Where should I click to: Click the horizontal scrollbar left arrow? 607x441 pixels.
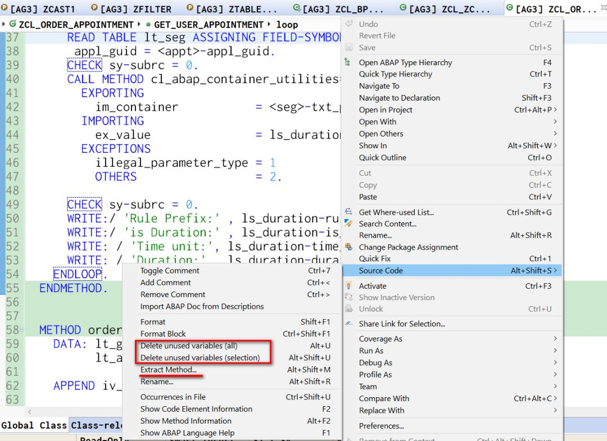30,412
